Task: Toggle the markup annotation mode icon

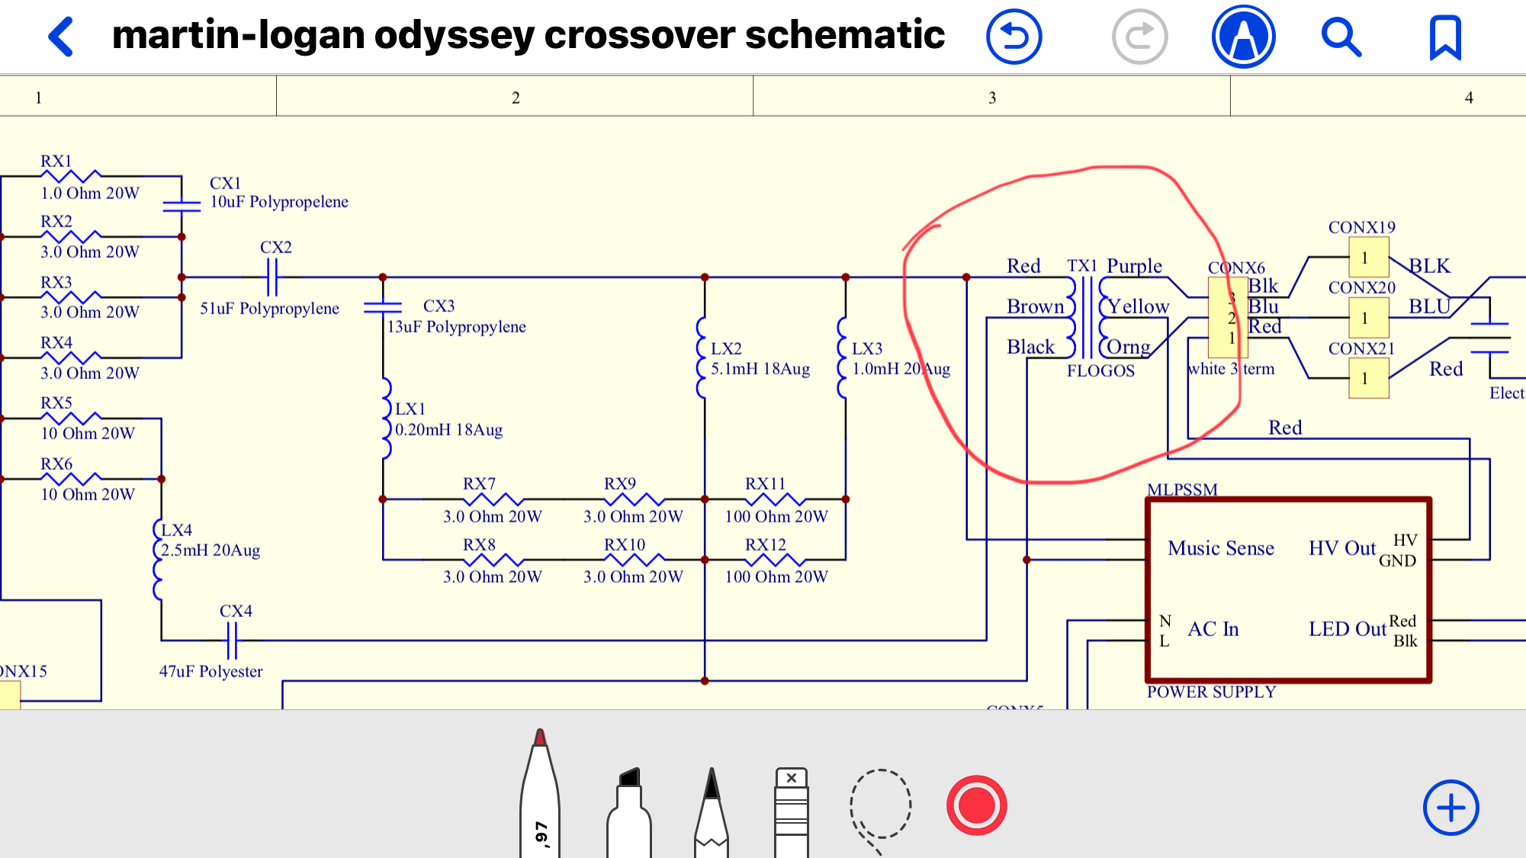Action: click(1244, 37)
